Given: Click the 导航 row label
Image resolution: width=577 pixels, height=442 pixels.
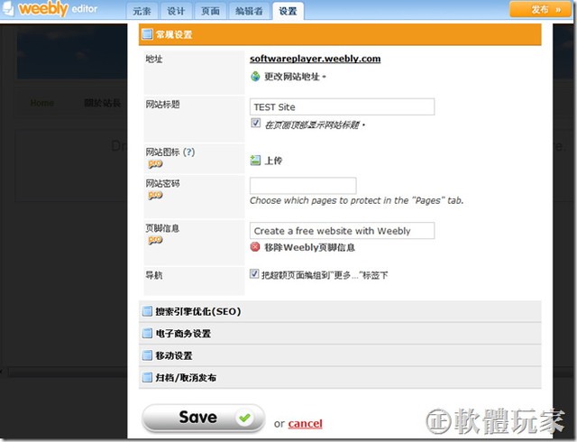Looking at the screenshot, I should (x=154, y=275).
